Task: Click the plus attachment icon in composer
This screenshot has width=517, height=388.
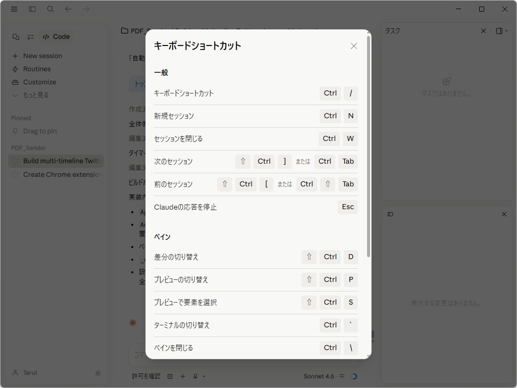Action: click(x=183, y=376)
